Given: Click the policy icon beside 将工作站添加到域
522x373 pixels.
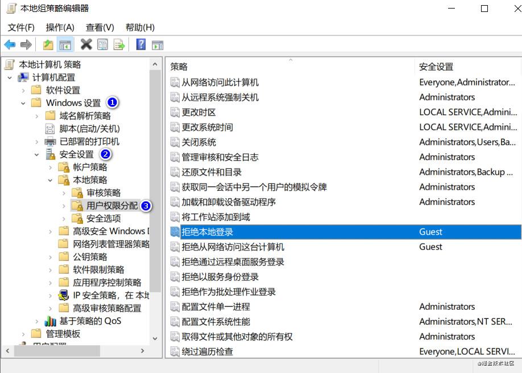Looking at the screenshot, I should [175, 217].
